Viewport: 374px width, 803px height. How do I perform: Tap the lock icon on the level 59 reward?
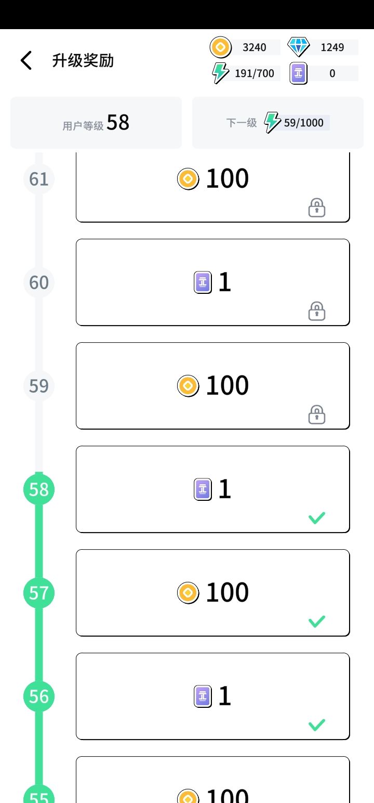317,415
